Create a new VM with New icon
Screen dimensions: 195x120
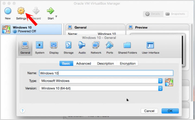tap(8, 13)
